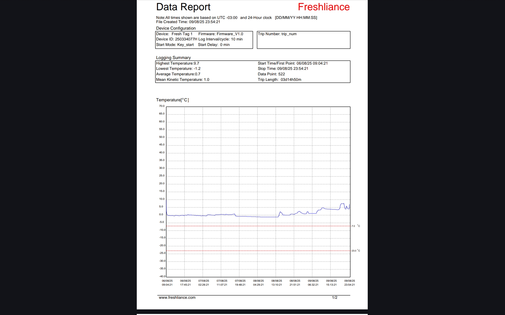Click the 70.0 y-axis label
Image resolution: width=505 pixels, height=315 pixels.
coord(161,106)
